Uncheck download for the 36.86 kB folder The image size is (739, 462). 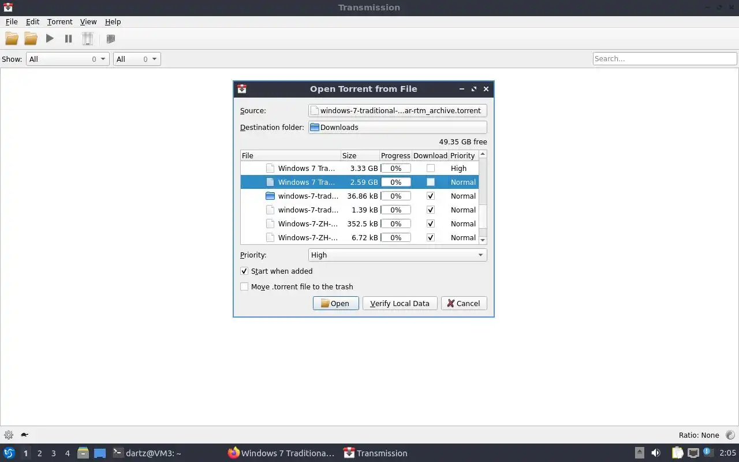pos(431,196)
